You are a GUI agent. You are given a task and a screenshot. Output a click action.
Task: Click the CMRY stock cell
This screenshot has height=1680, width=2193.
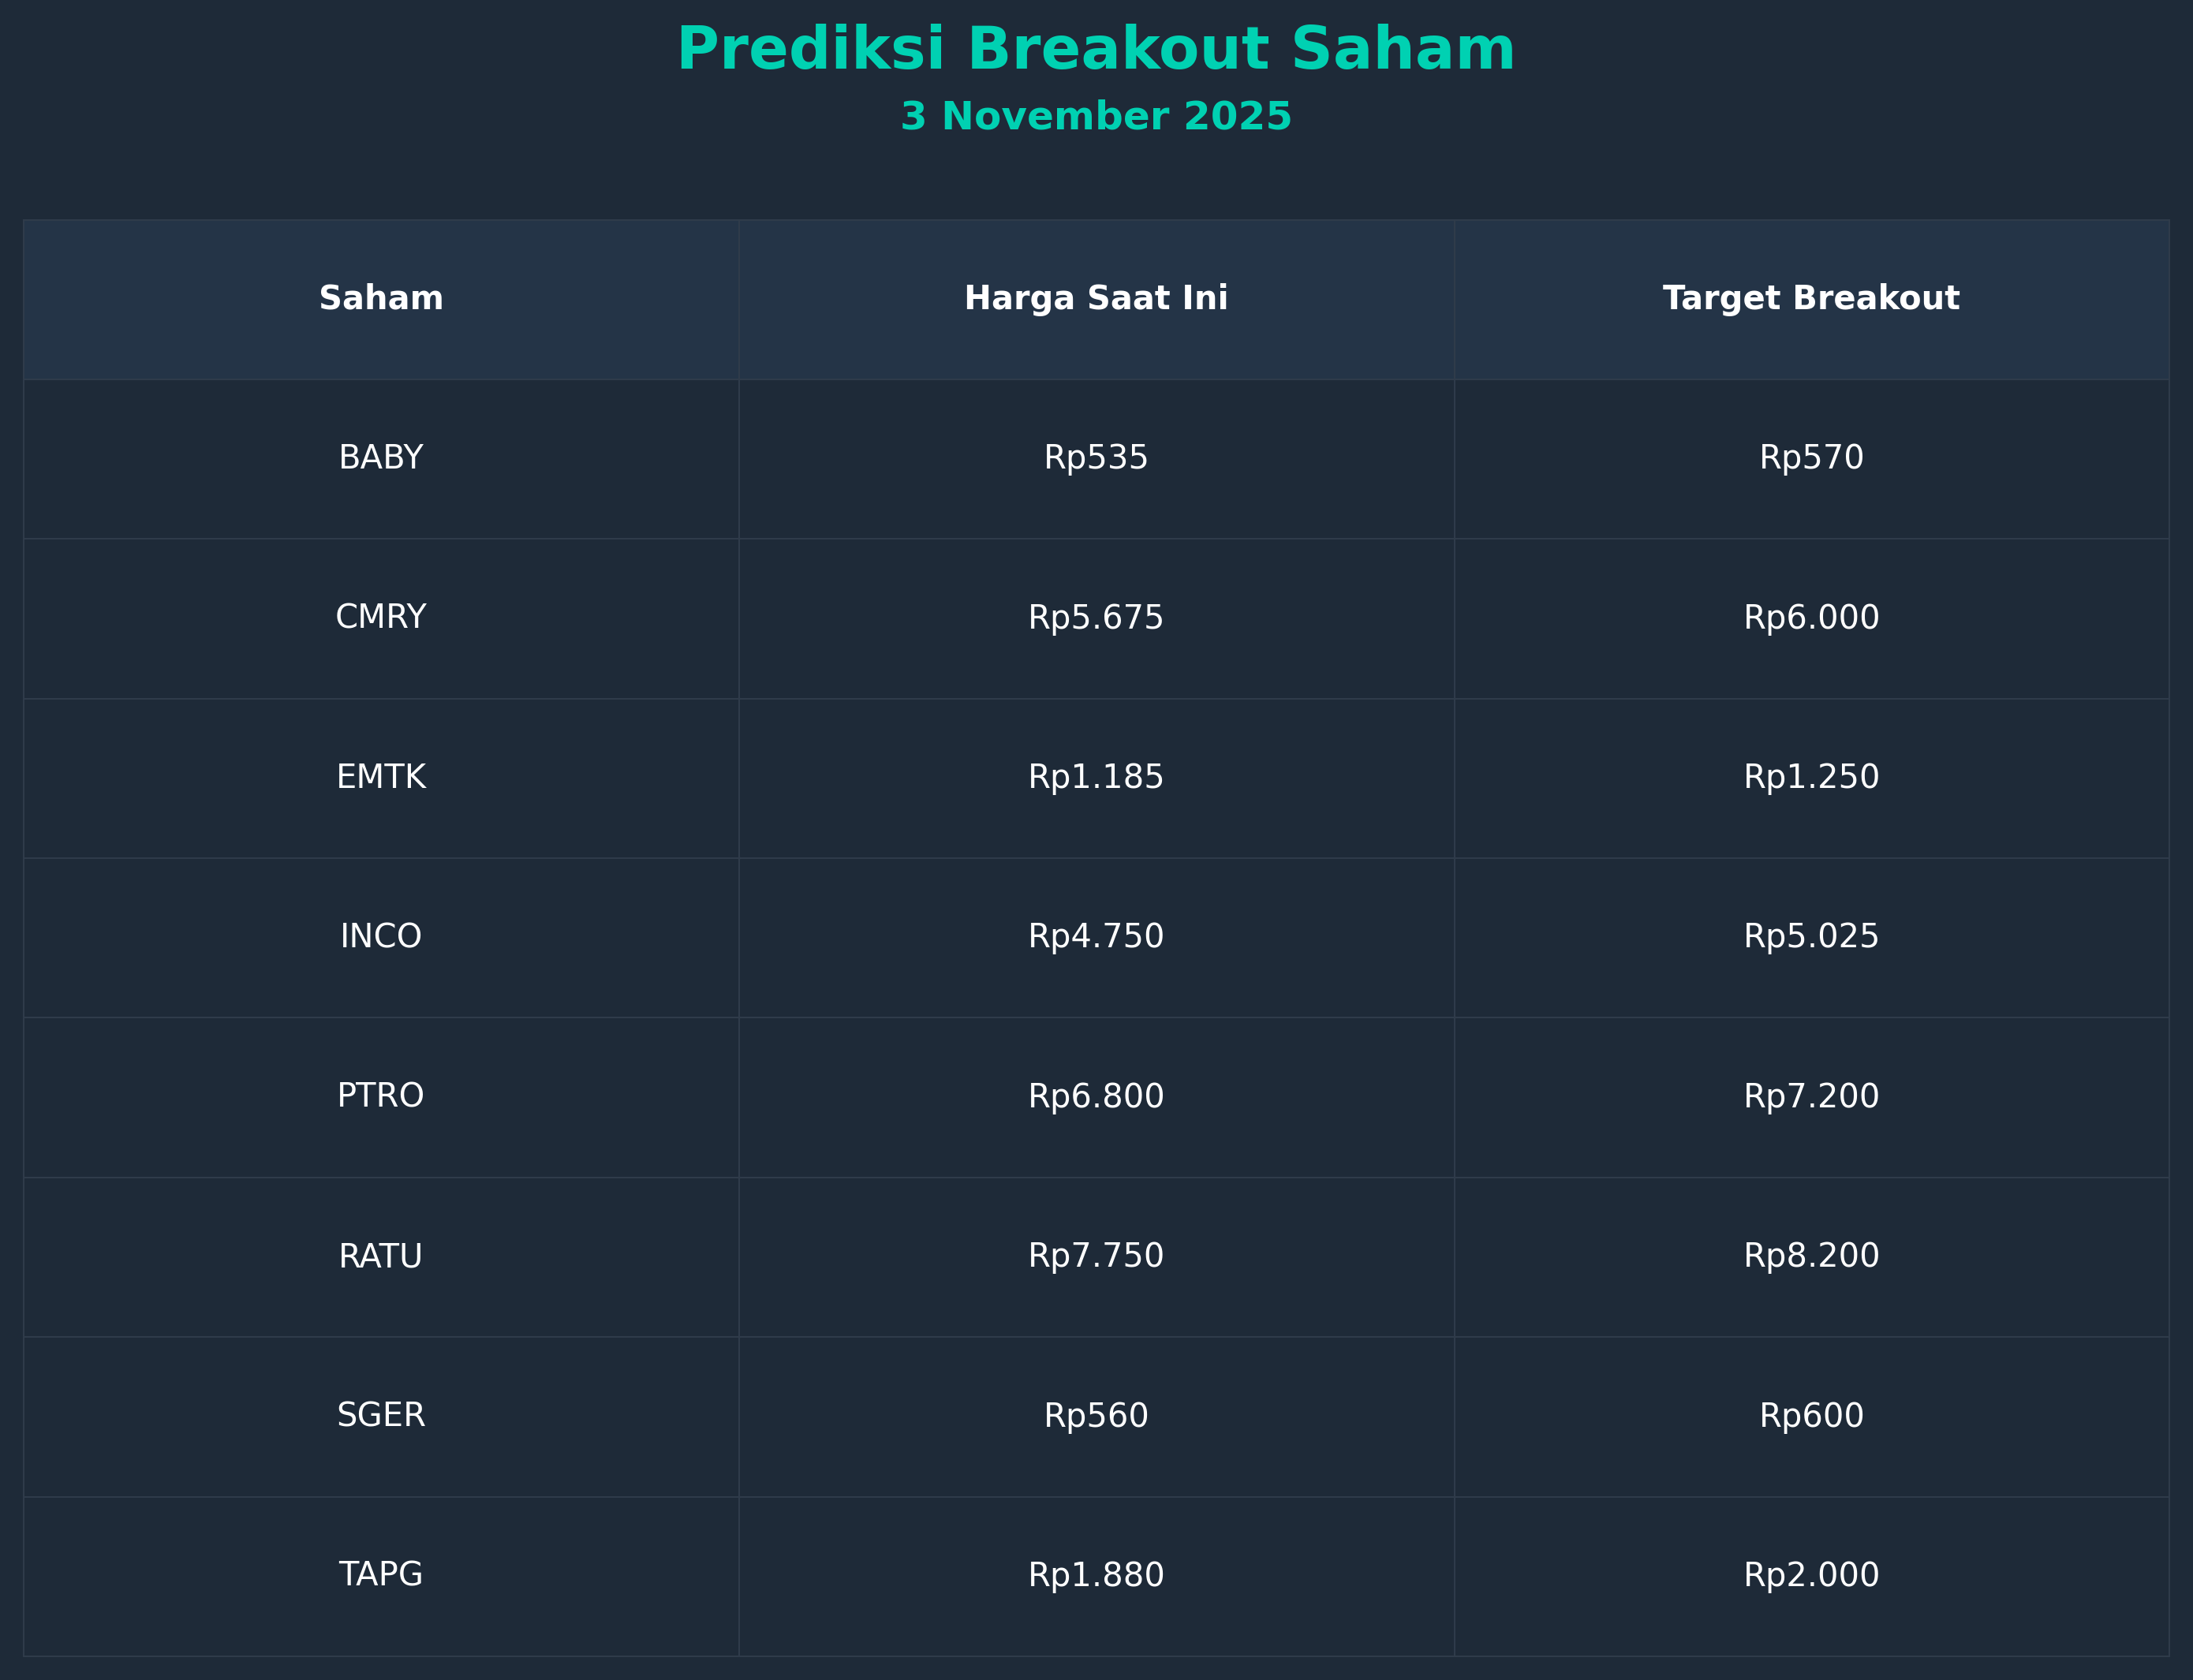pos(381,618)
